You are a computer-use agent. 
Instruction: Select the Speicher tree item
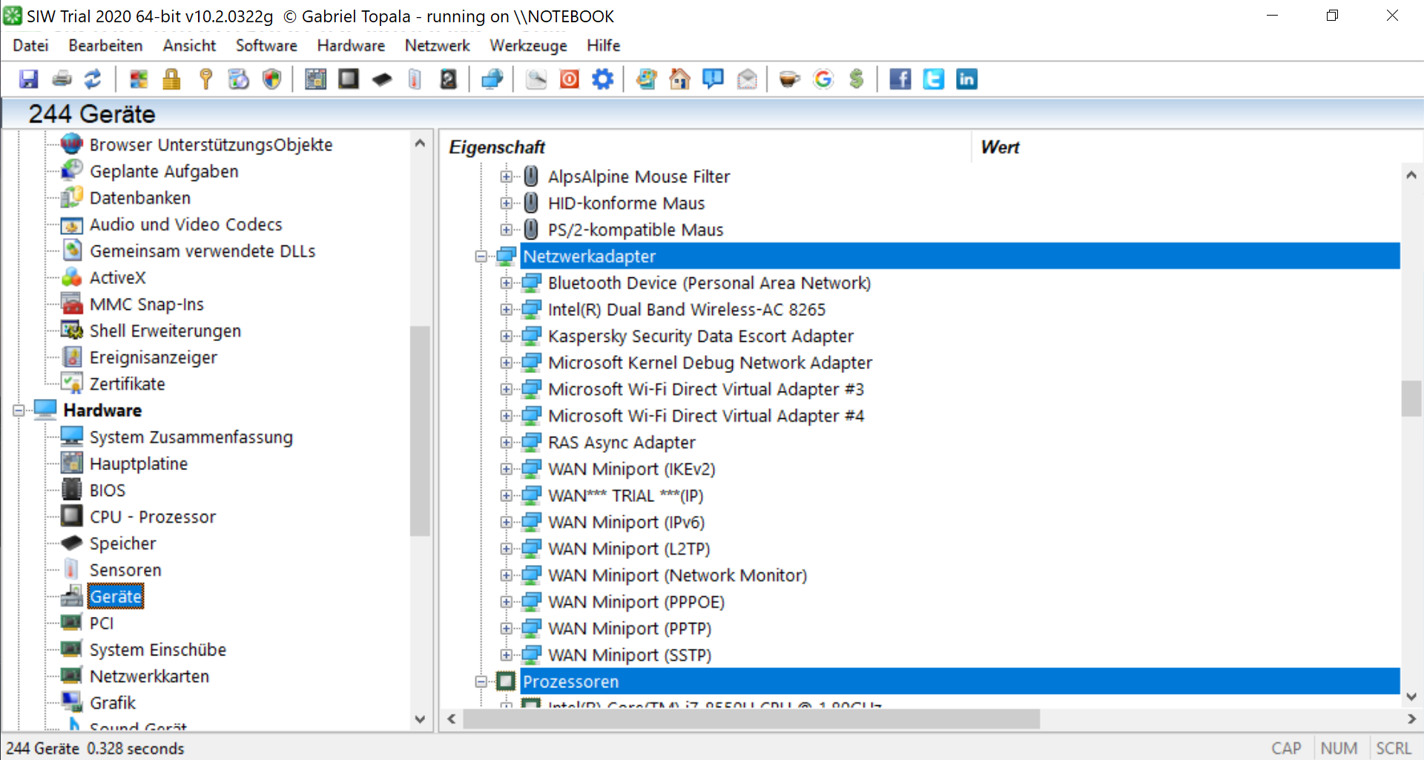click(123, 543)
